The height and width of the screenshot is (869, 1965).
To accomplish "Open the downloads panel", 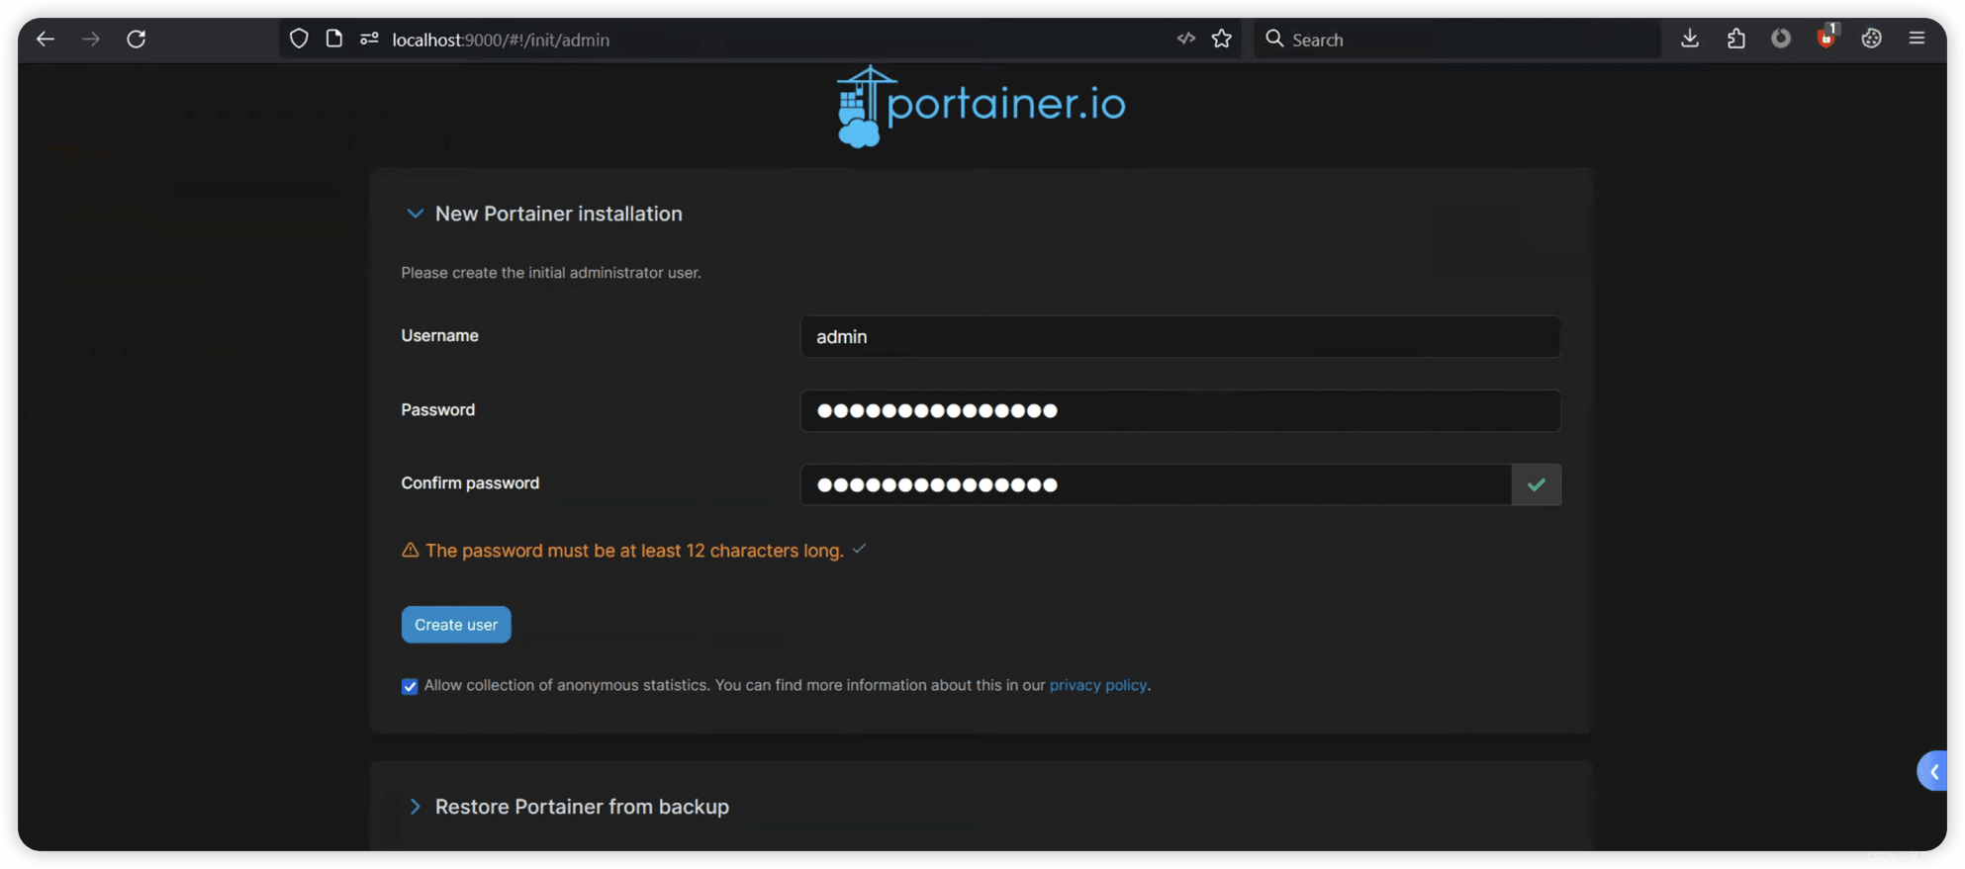I will pyautogui.click(x=1690, y=39).
